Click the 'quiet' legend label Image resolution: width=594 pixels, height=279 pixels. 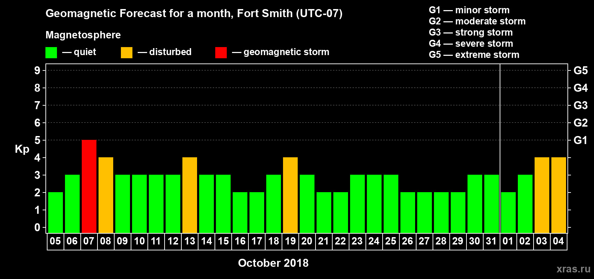click(x=85, y=52)
